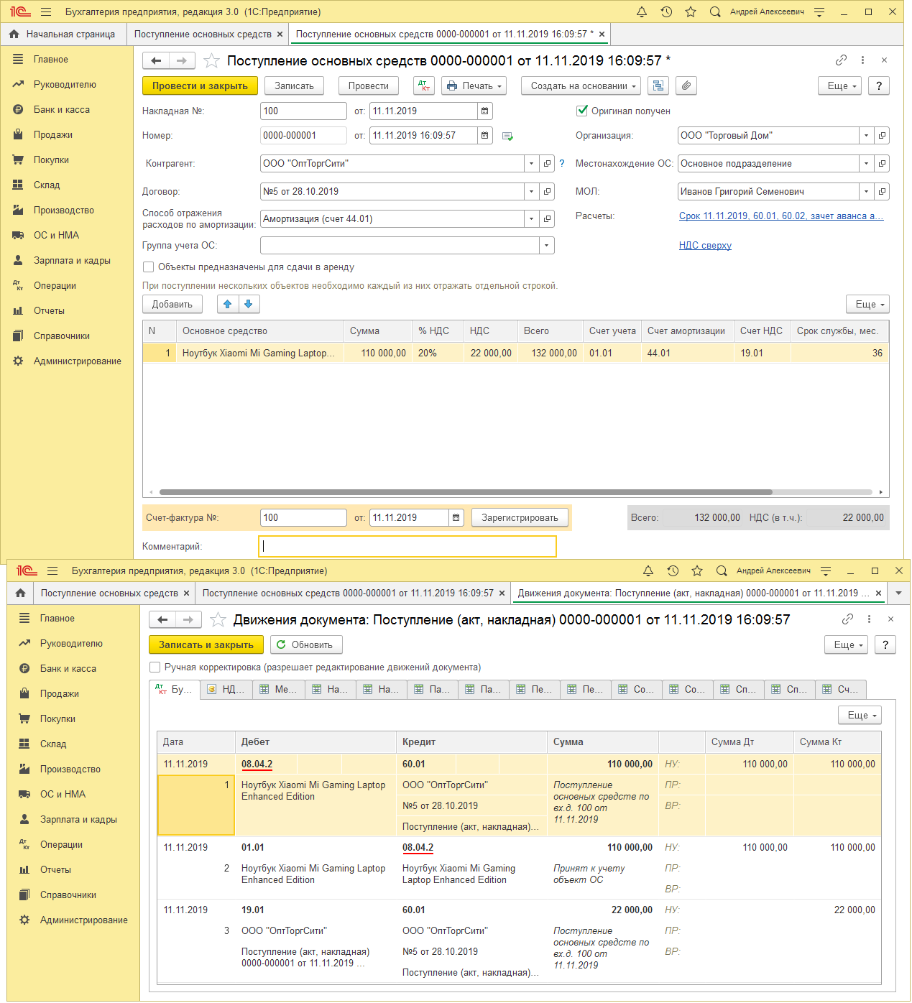Open calendar picker for Накладная date
Screen dimensions: 912x1003
tap(485, 111)
